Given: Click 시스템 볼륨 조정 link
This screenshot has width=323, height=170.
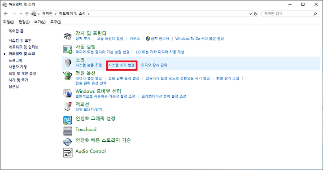Looking at the screenshot, I should (x=88, y=65).
